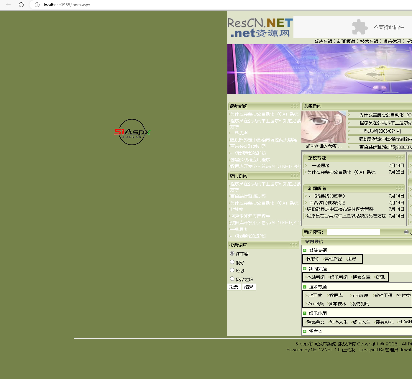The width and height of the screenshot is (412, 379).
Task: Click the 51Aspx circular logo
Action: (132, 132)
